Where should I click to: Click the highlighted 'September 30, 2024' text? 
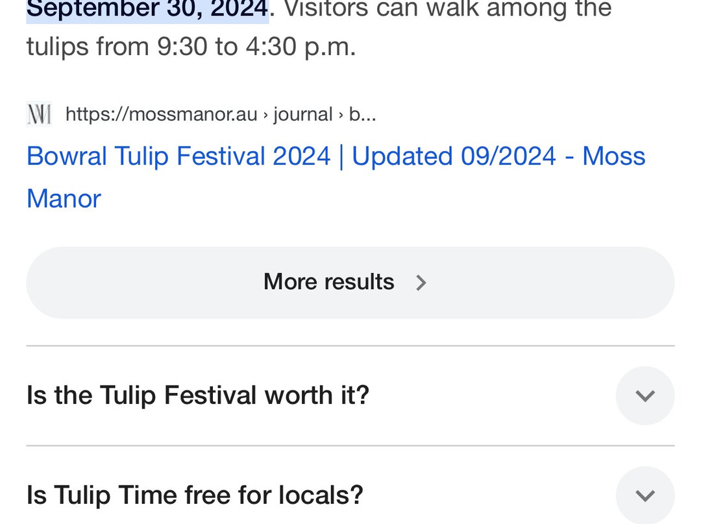tap(147, 9)
